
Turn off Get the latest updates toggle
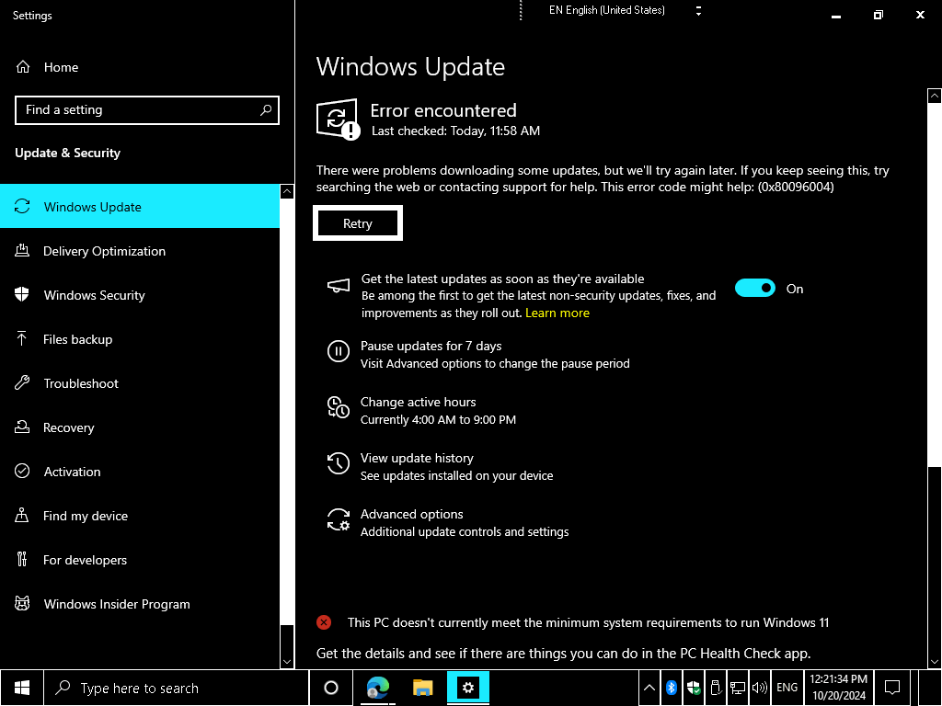pyautogui.click(x=755, y=288)
